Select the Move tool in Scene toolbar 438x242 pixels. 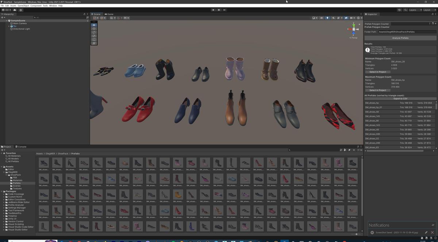pyautogui.click(x=94, y=28)
